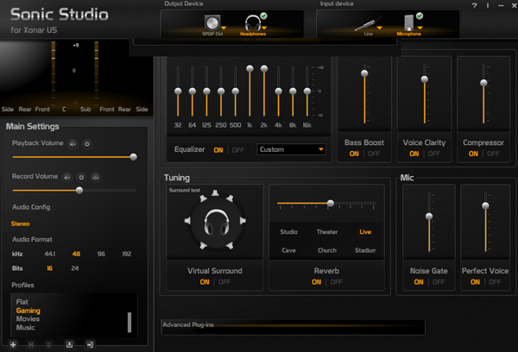Click the third round icon beside Record Volume
518x352 pixels.
coord(96,178)
